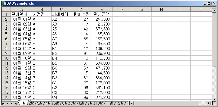Image resolution: width=218 pixels, height=107 pixels.
Task: Select column H header
Action: (161, 9)
